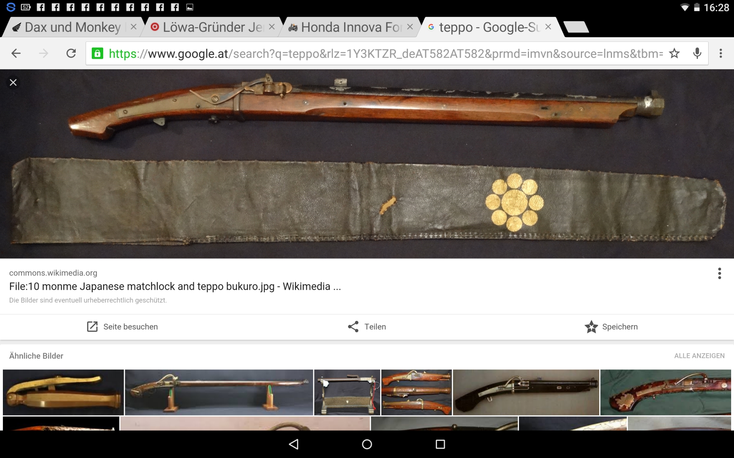This screenshot has width=734, height=458.
Task: Switch to the Honda Innova tab
Action: click(349, 28)
